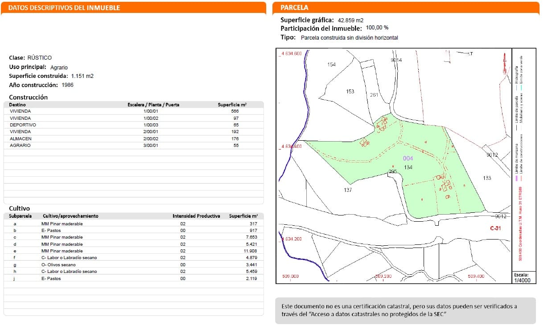The image size is (544, 325).
Task: Click the Escala 1/4000 box
Action: [x=523, y=277]
